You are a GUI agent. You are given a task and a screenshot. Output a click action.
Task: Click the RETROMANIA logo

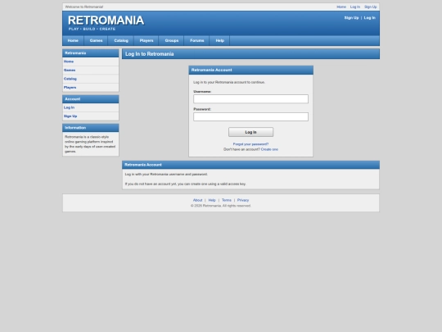[x=106, y=20]
